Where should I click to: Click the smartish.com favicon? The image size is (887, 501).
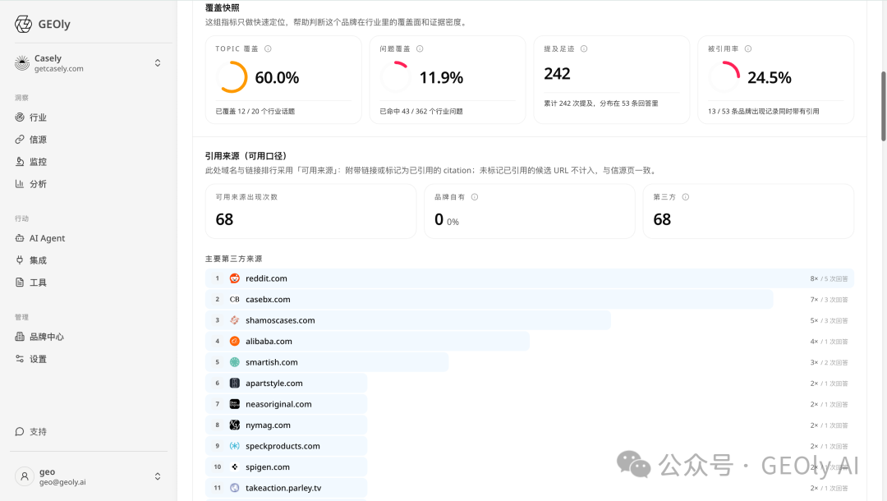235,362
